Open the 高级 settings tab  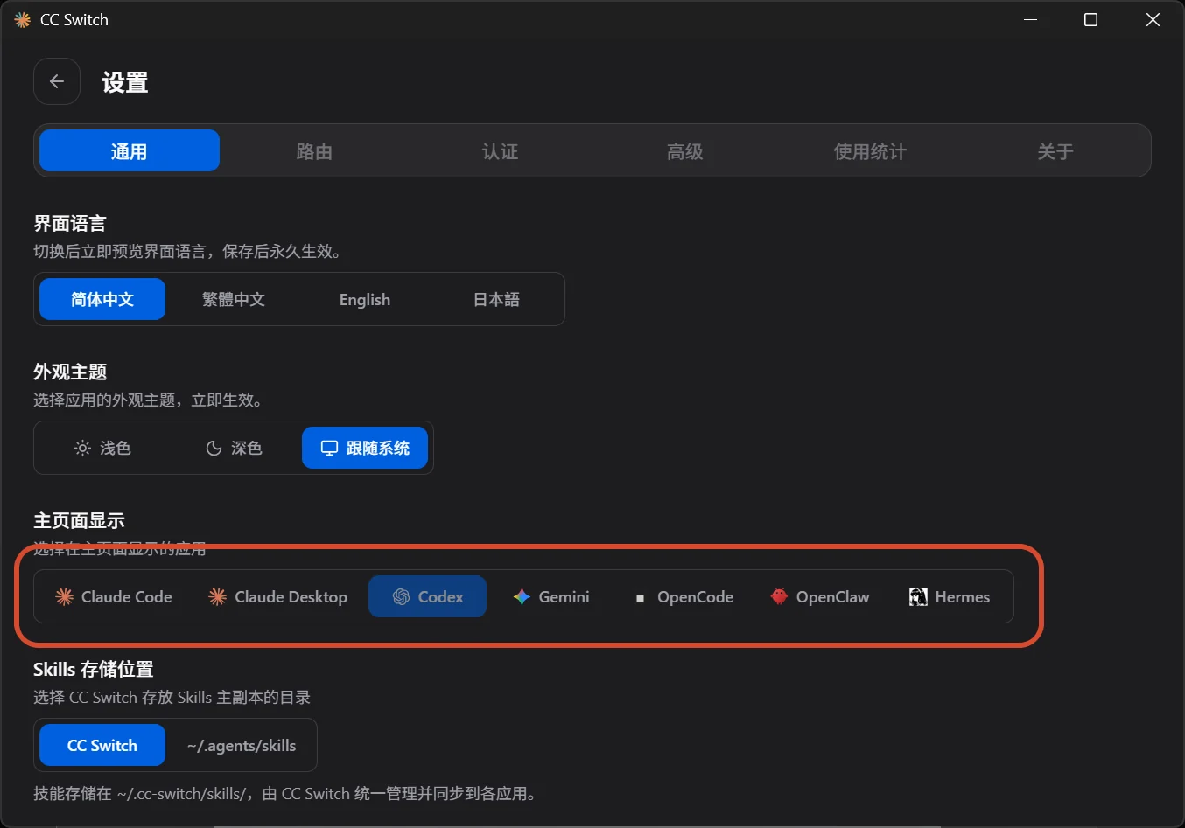pyautogui.click(x=684, y=150)
